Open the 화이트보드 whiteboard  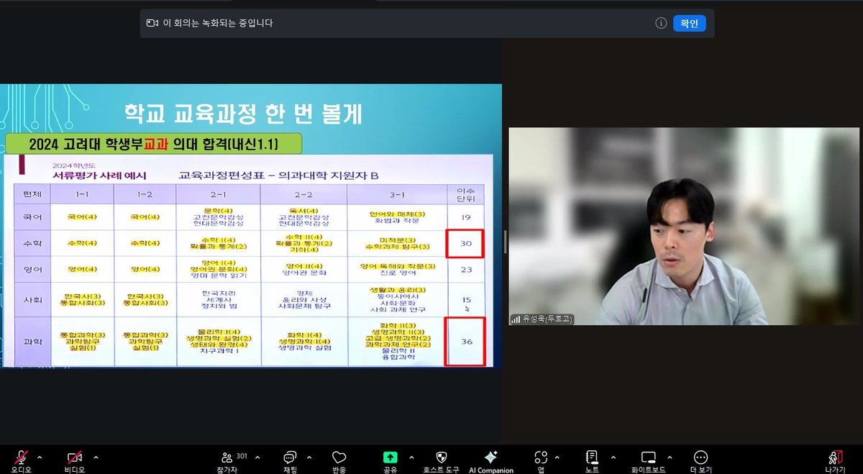(x=648, y=457)
